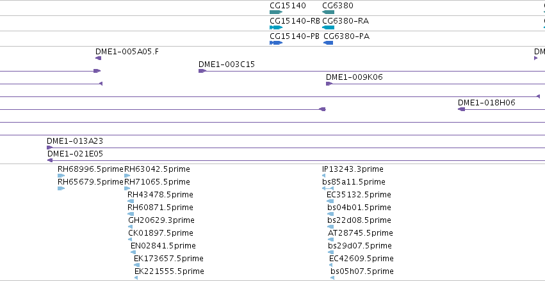Select the bs85a11.5prime EST glyph
The height and width of the screenshot is (281, 545).
click(328, 188)
